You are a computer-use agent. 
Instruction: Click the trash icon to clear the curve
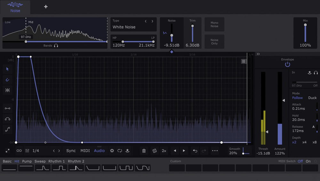pos(144,151)
